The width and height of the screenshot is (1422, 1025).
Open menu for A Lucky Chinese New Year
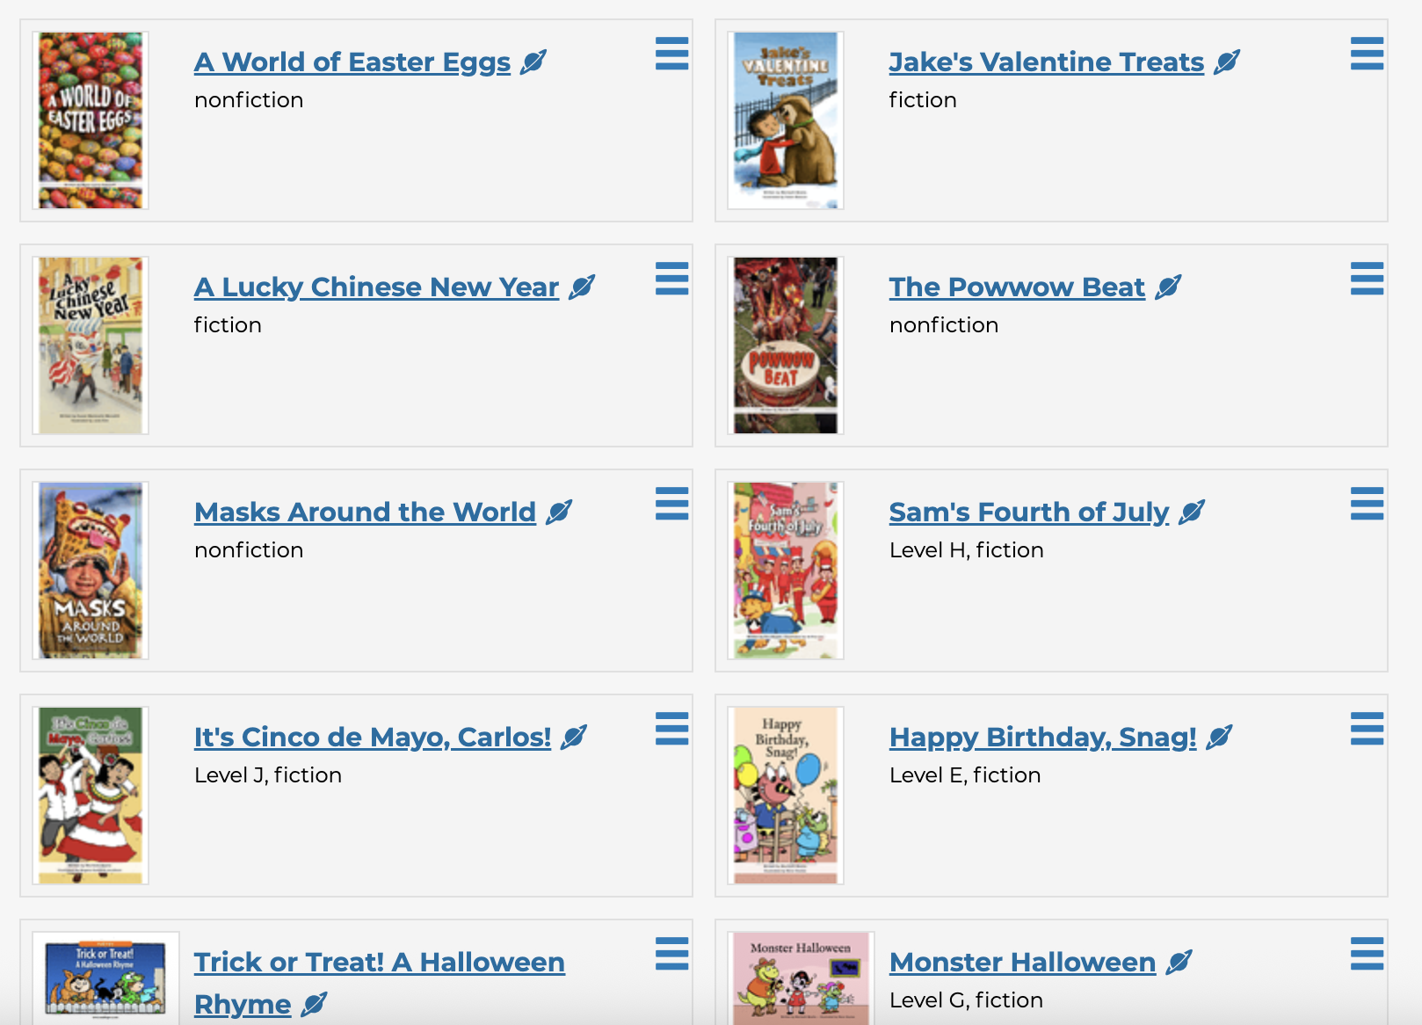[671, 279]
